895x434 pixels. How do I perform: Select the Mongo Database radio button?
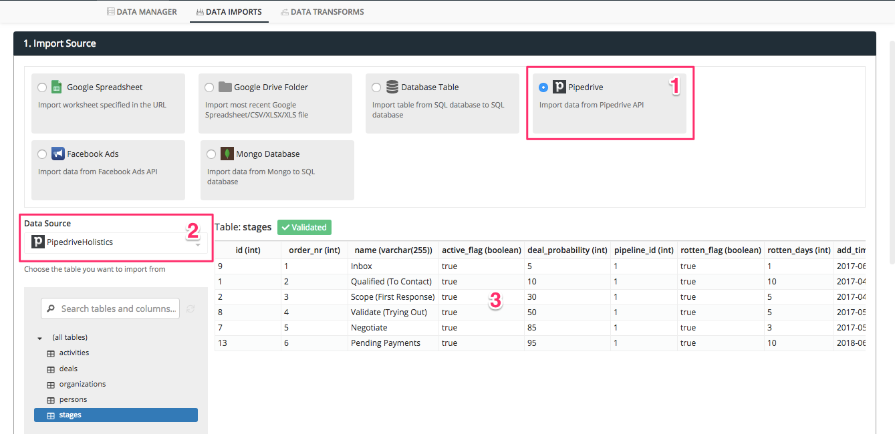(212, 154)
